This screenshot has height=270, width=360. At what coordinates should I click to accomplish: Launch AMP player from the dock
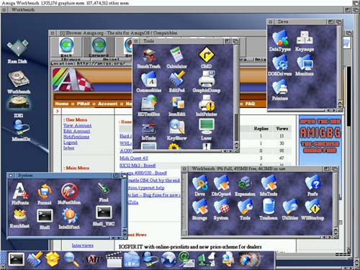(93, 260)
